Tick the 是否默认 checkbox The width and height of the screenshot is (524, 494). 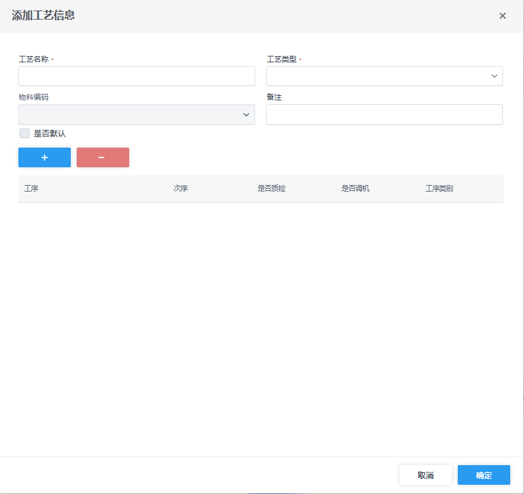(x=25, y=133)
